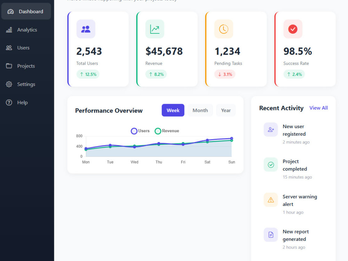Image resolution: width=348 pixels, height=261 pixels.
Task: Open the Server warning alert activity
Action: pos(293,204)
